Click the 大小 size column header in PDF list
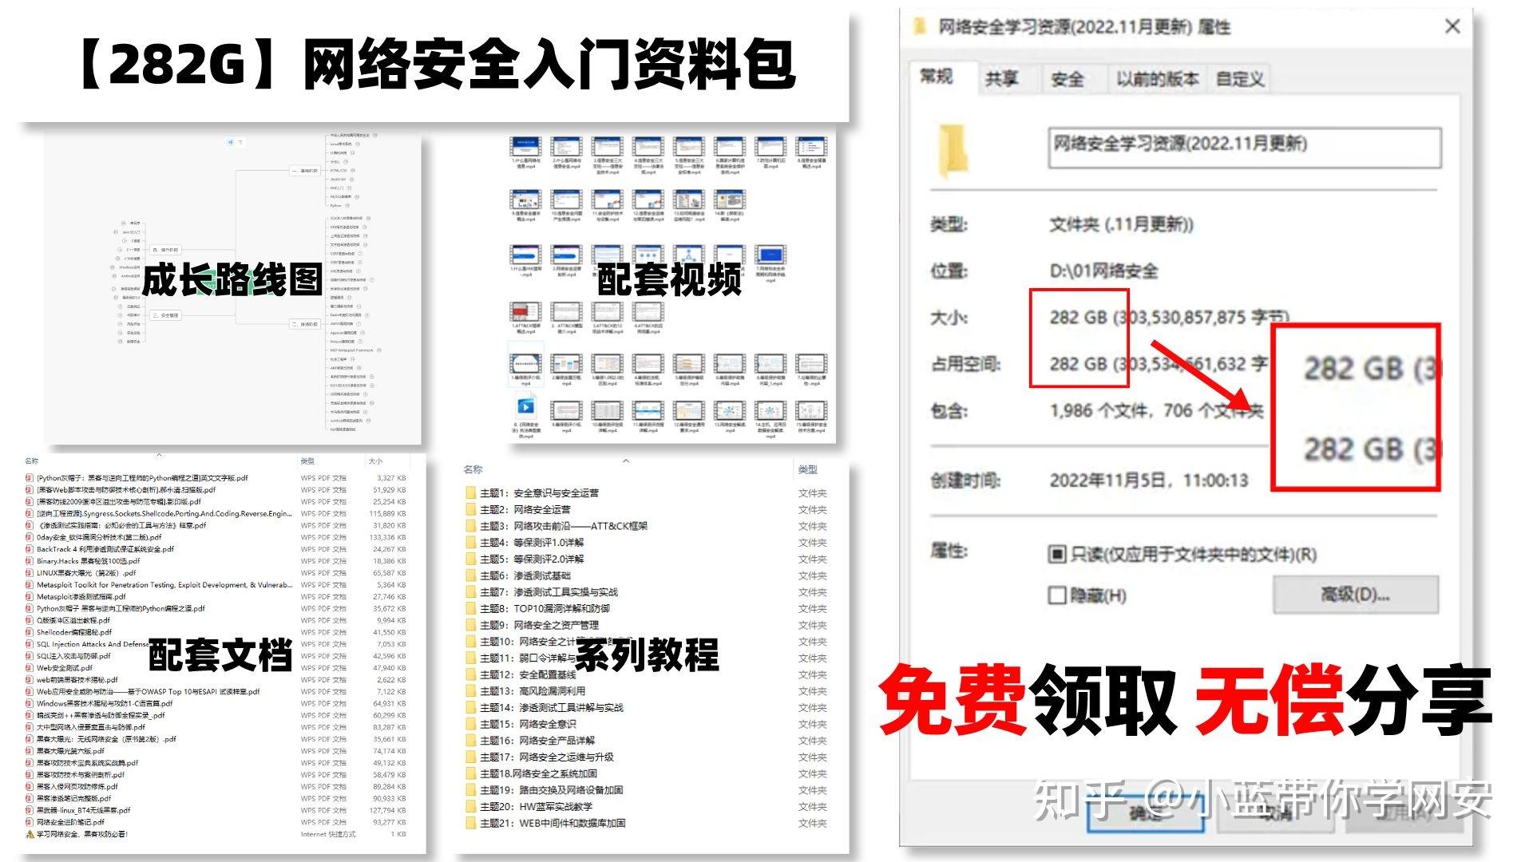 [x=375, y=461]
